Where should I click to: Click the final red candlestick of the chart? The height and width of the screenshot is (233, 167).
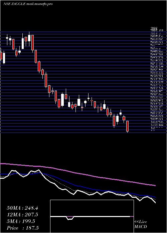pos(127,126)
